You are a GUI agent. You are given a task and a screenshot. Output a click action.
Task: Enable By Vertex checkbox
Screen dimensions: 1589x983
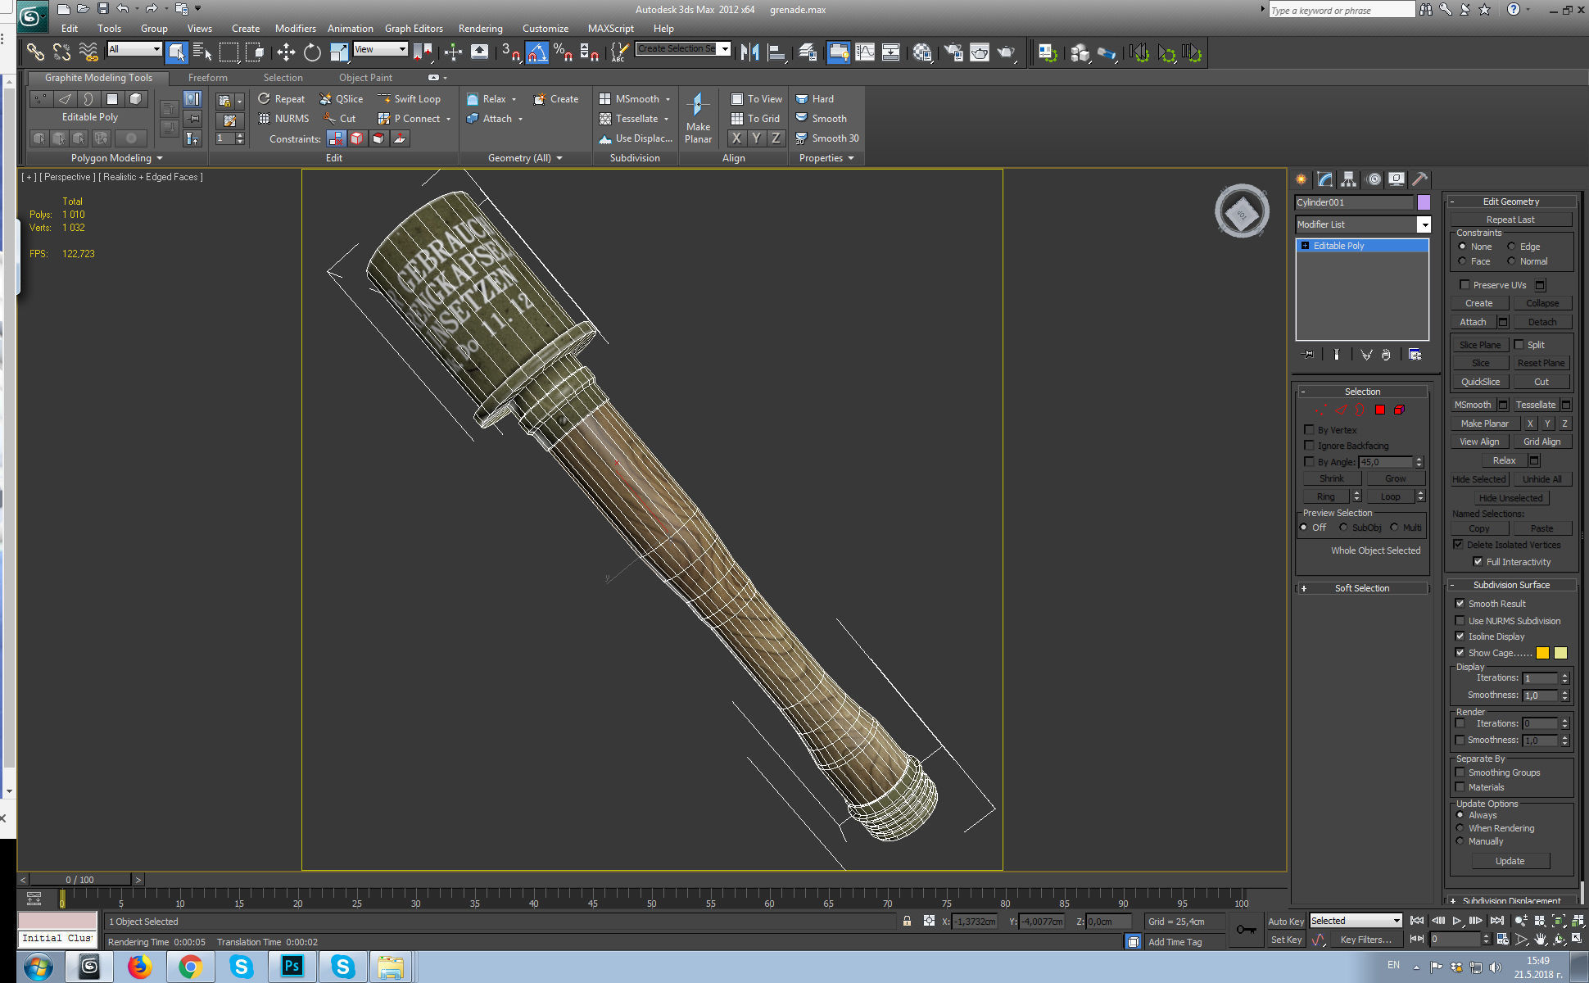point(1309,430)
